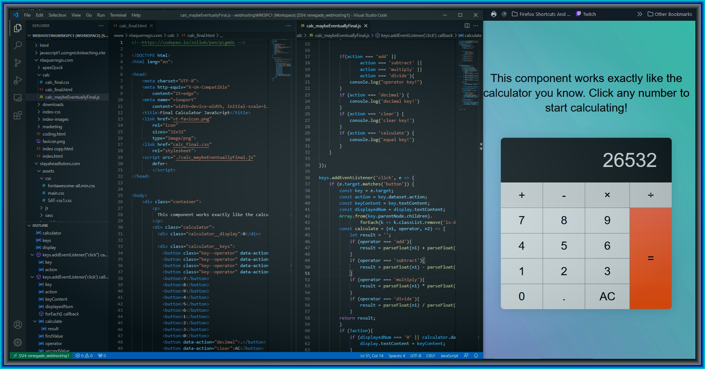The height and width of the screenshot is (369, 705).
Task: Click the feedback icon in status bar
Action: pos(466,356)
